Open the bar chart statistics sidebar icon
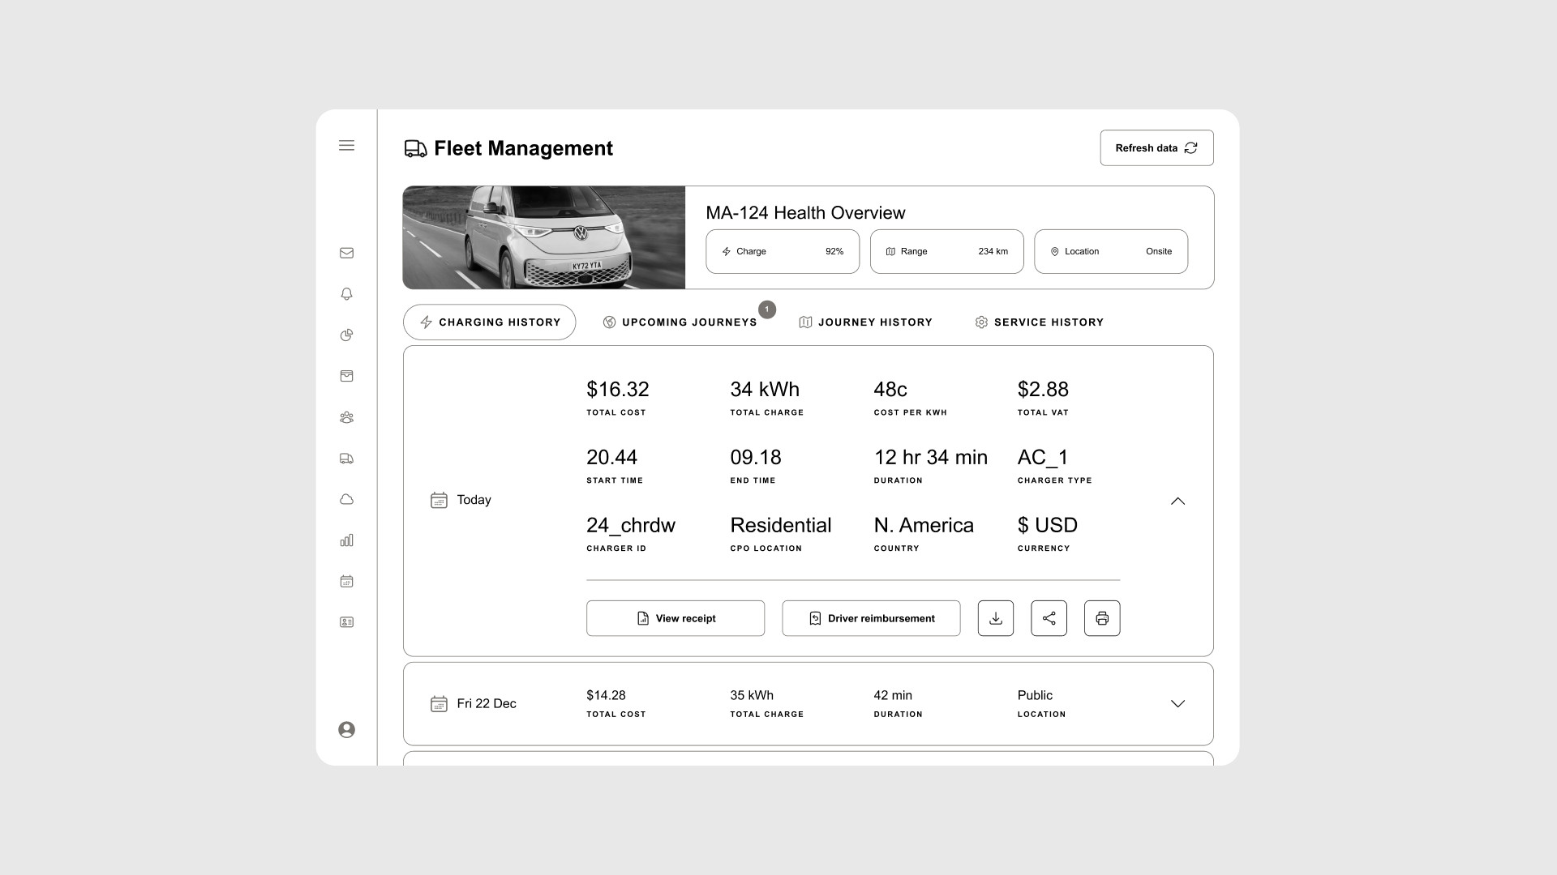 347,540
